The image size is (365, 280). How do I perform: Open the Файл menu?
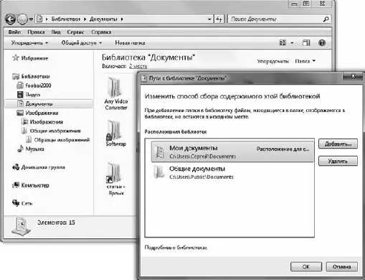[14, 32]
